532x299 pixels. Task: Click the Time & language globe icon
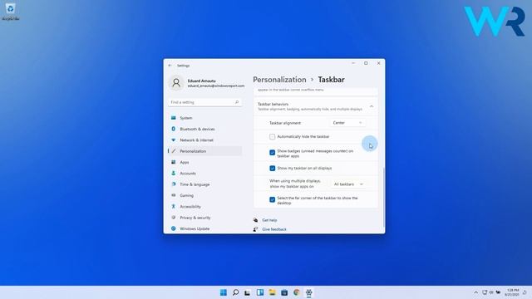pyautogui.click(x=174, y=184)
